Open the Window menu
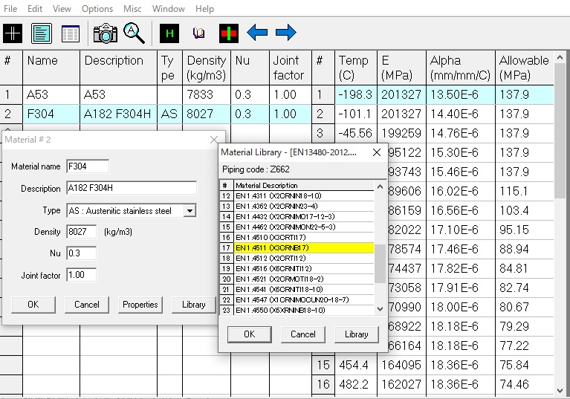The height and width of the screenshot is (399, 570). click(x=168, y=9)
